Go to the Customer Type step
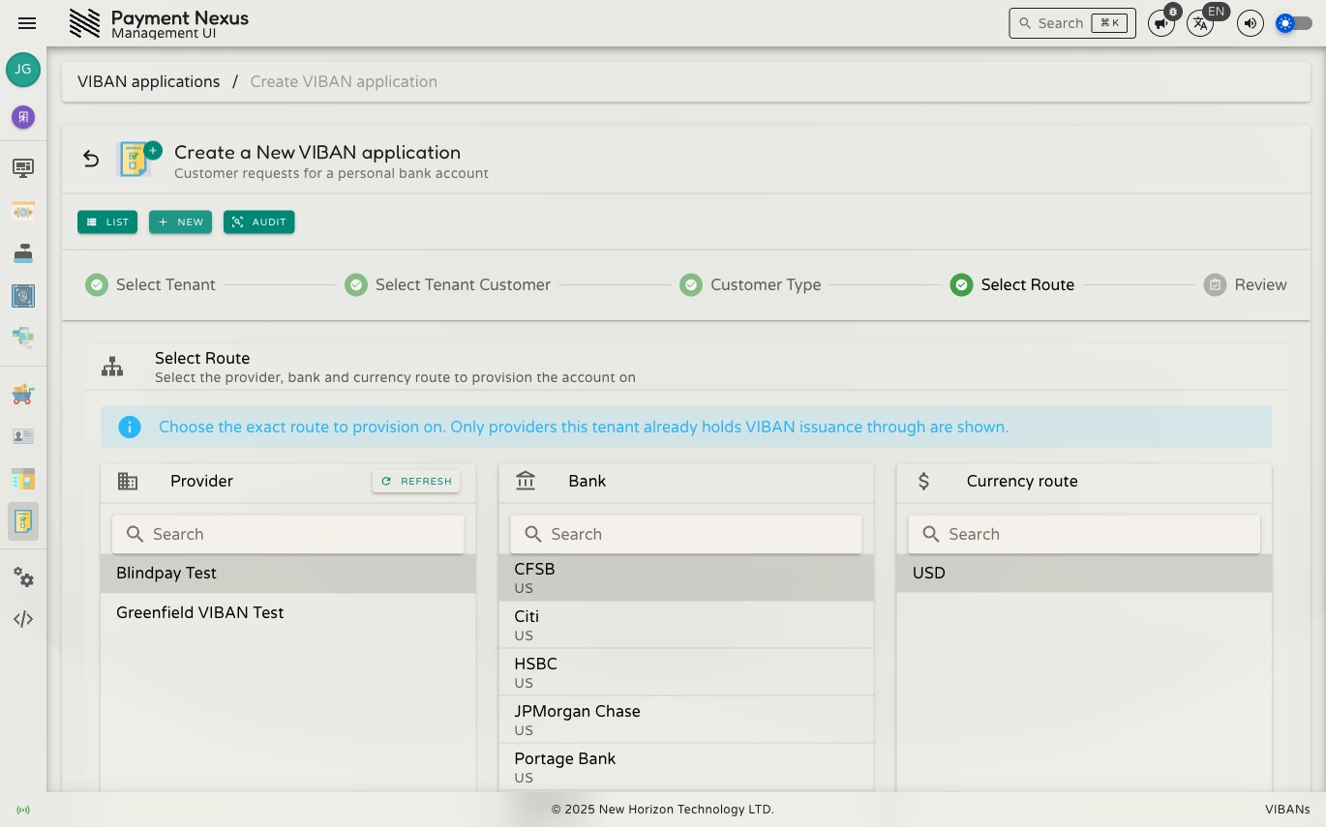Viewport: 1326px width, 827px height. pyautogui.click(x=750, y=284)
